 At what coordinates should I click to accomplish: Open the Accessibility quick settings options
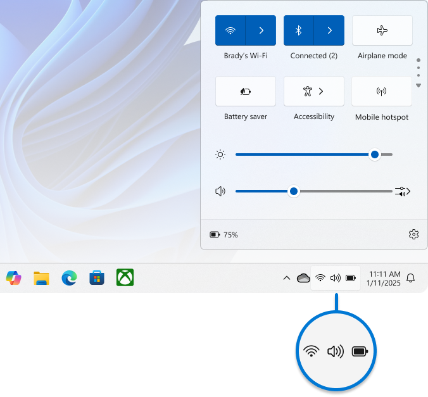[x=314, y=91]
